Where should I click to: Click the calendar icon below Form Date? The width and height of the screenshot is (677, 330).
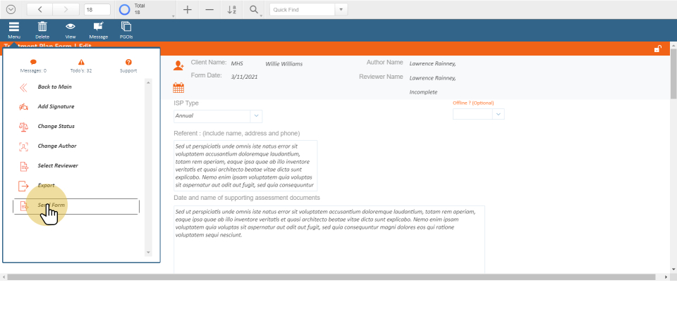click(178, 88)
